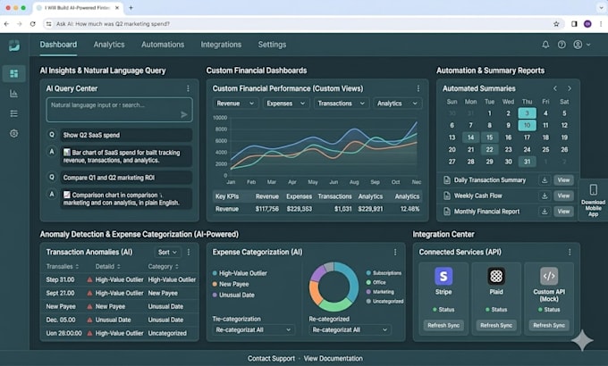Image resolution: width=608 pixels, height=366 pixels.
Task: Switch to the Integrations tab
Action: point(221,45)
